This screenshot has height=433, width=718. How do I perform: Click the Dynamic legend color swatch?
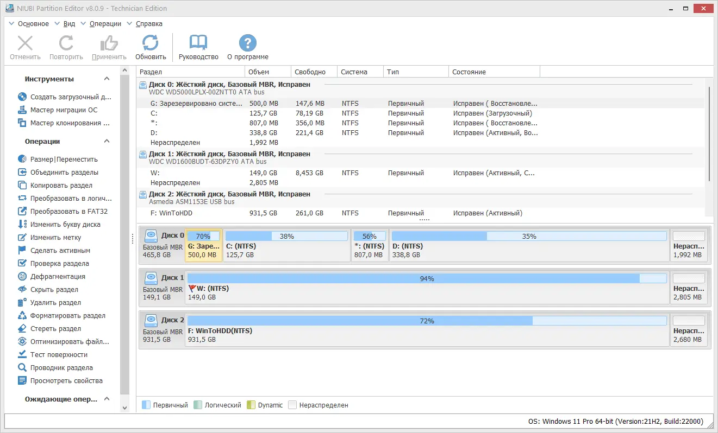click(x=251, y=405)
